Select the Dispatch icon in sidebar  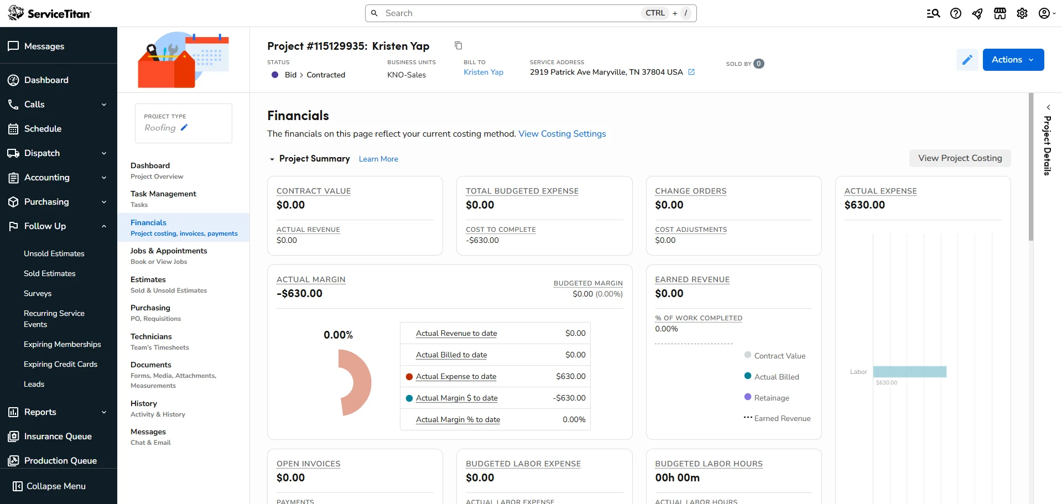coord(13,153)
